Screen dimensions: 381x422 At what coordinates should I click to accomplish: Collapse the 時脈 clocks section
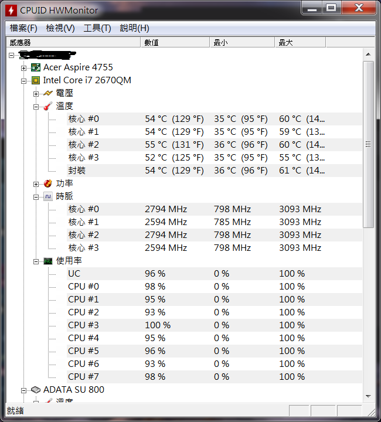(36, 198)
